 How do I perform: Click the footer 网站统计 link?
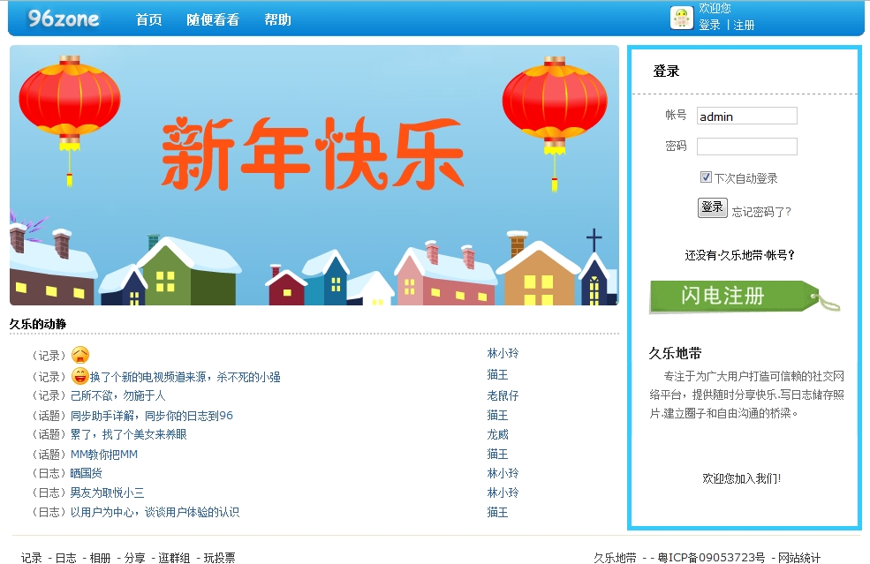click(x=799, y=557)
